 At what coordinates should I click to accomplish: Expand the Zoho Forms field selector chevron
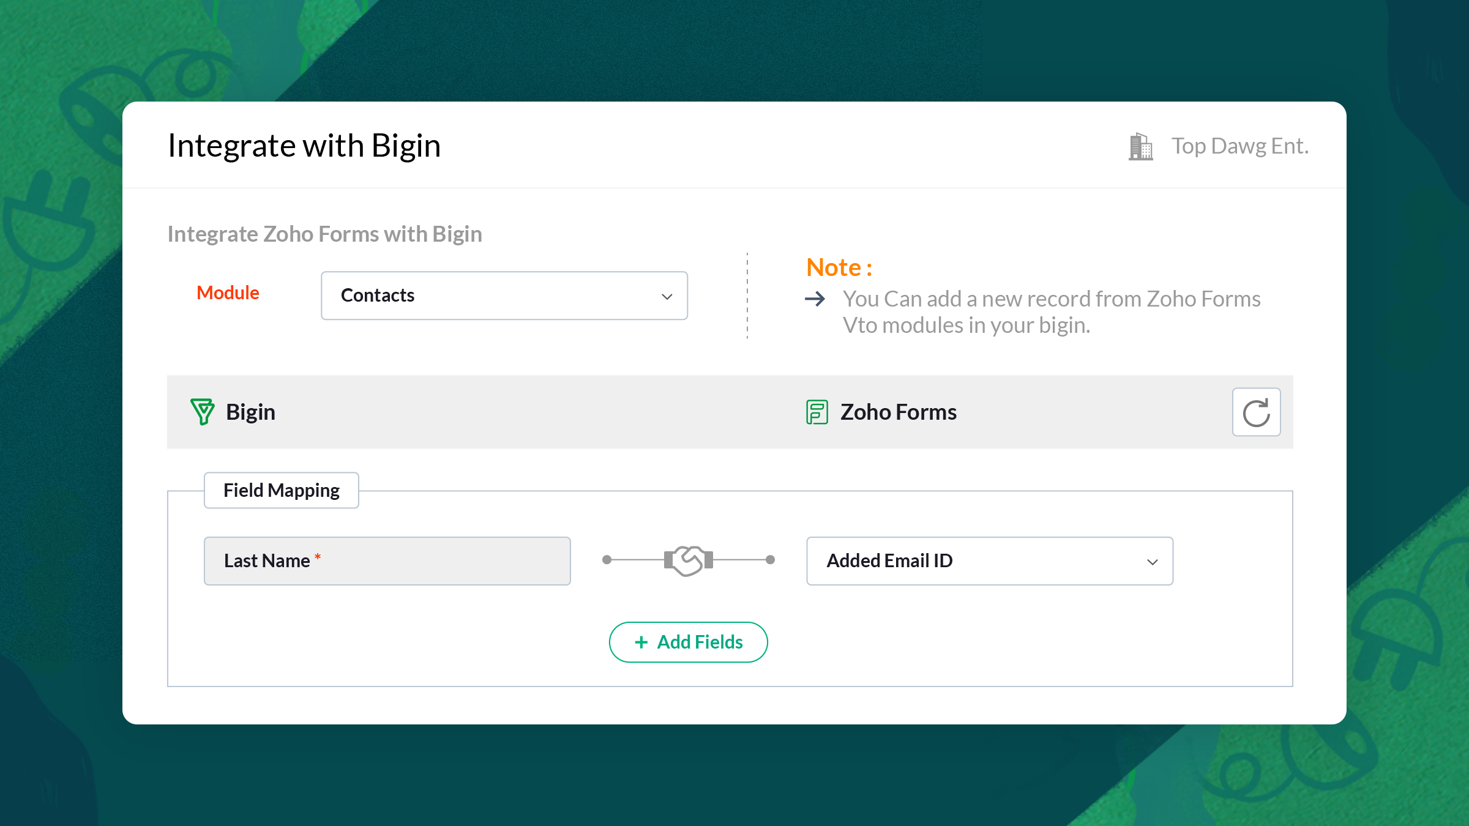(1153, 561)
